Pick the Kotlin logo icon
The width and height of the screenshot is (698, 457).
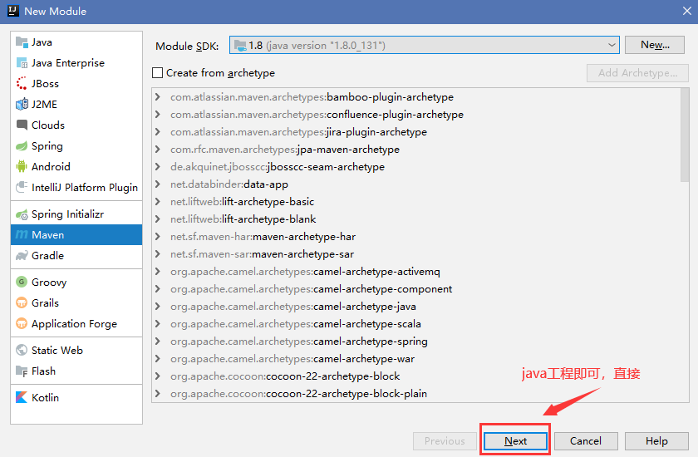click(22, 397)
